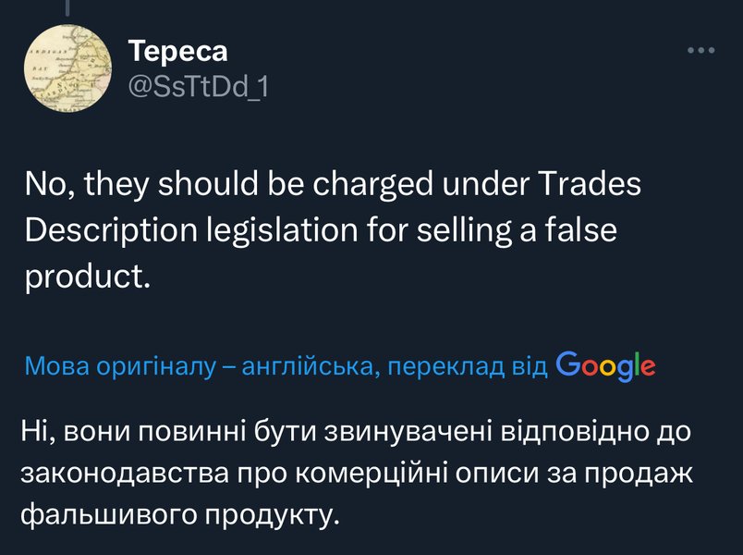This screenshot has width=743, height=555.
Task: Click the translated line starting 'Ні, вони повинні'
Action: pos(356,431)
